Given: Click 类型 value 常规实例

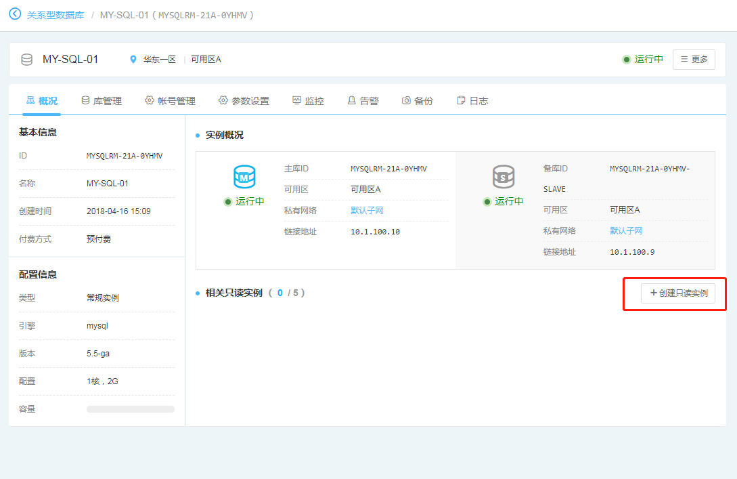Looking at the screenshot, I should (103, 298).
